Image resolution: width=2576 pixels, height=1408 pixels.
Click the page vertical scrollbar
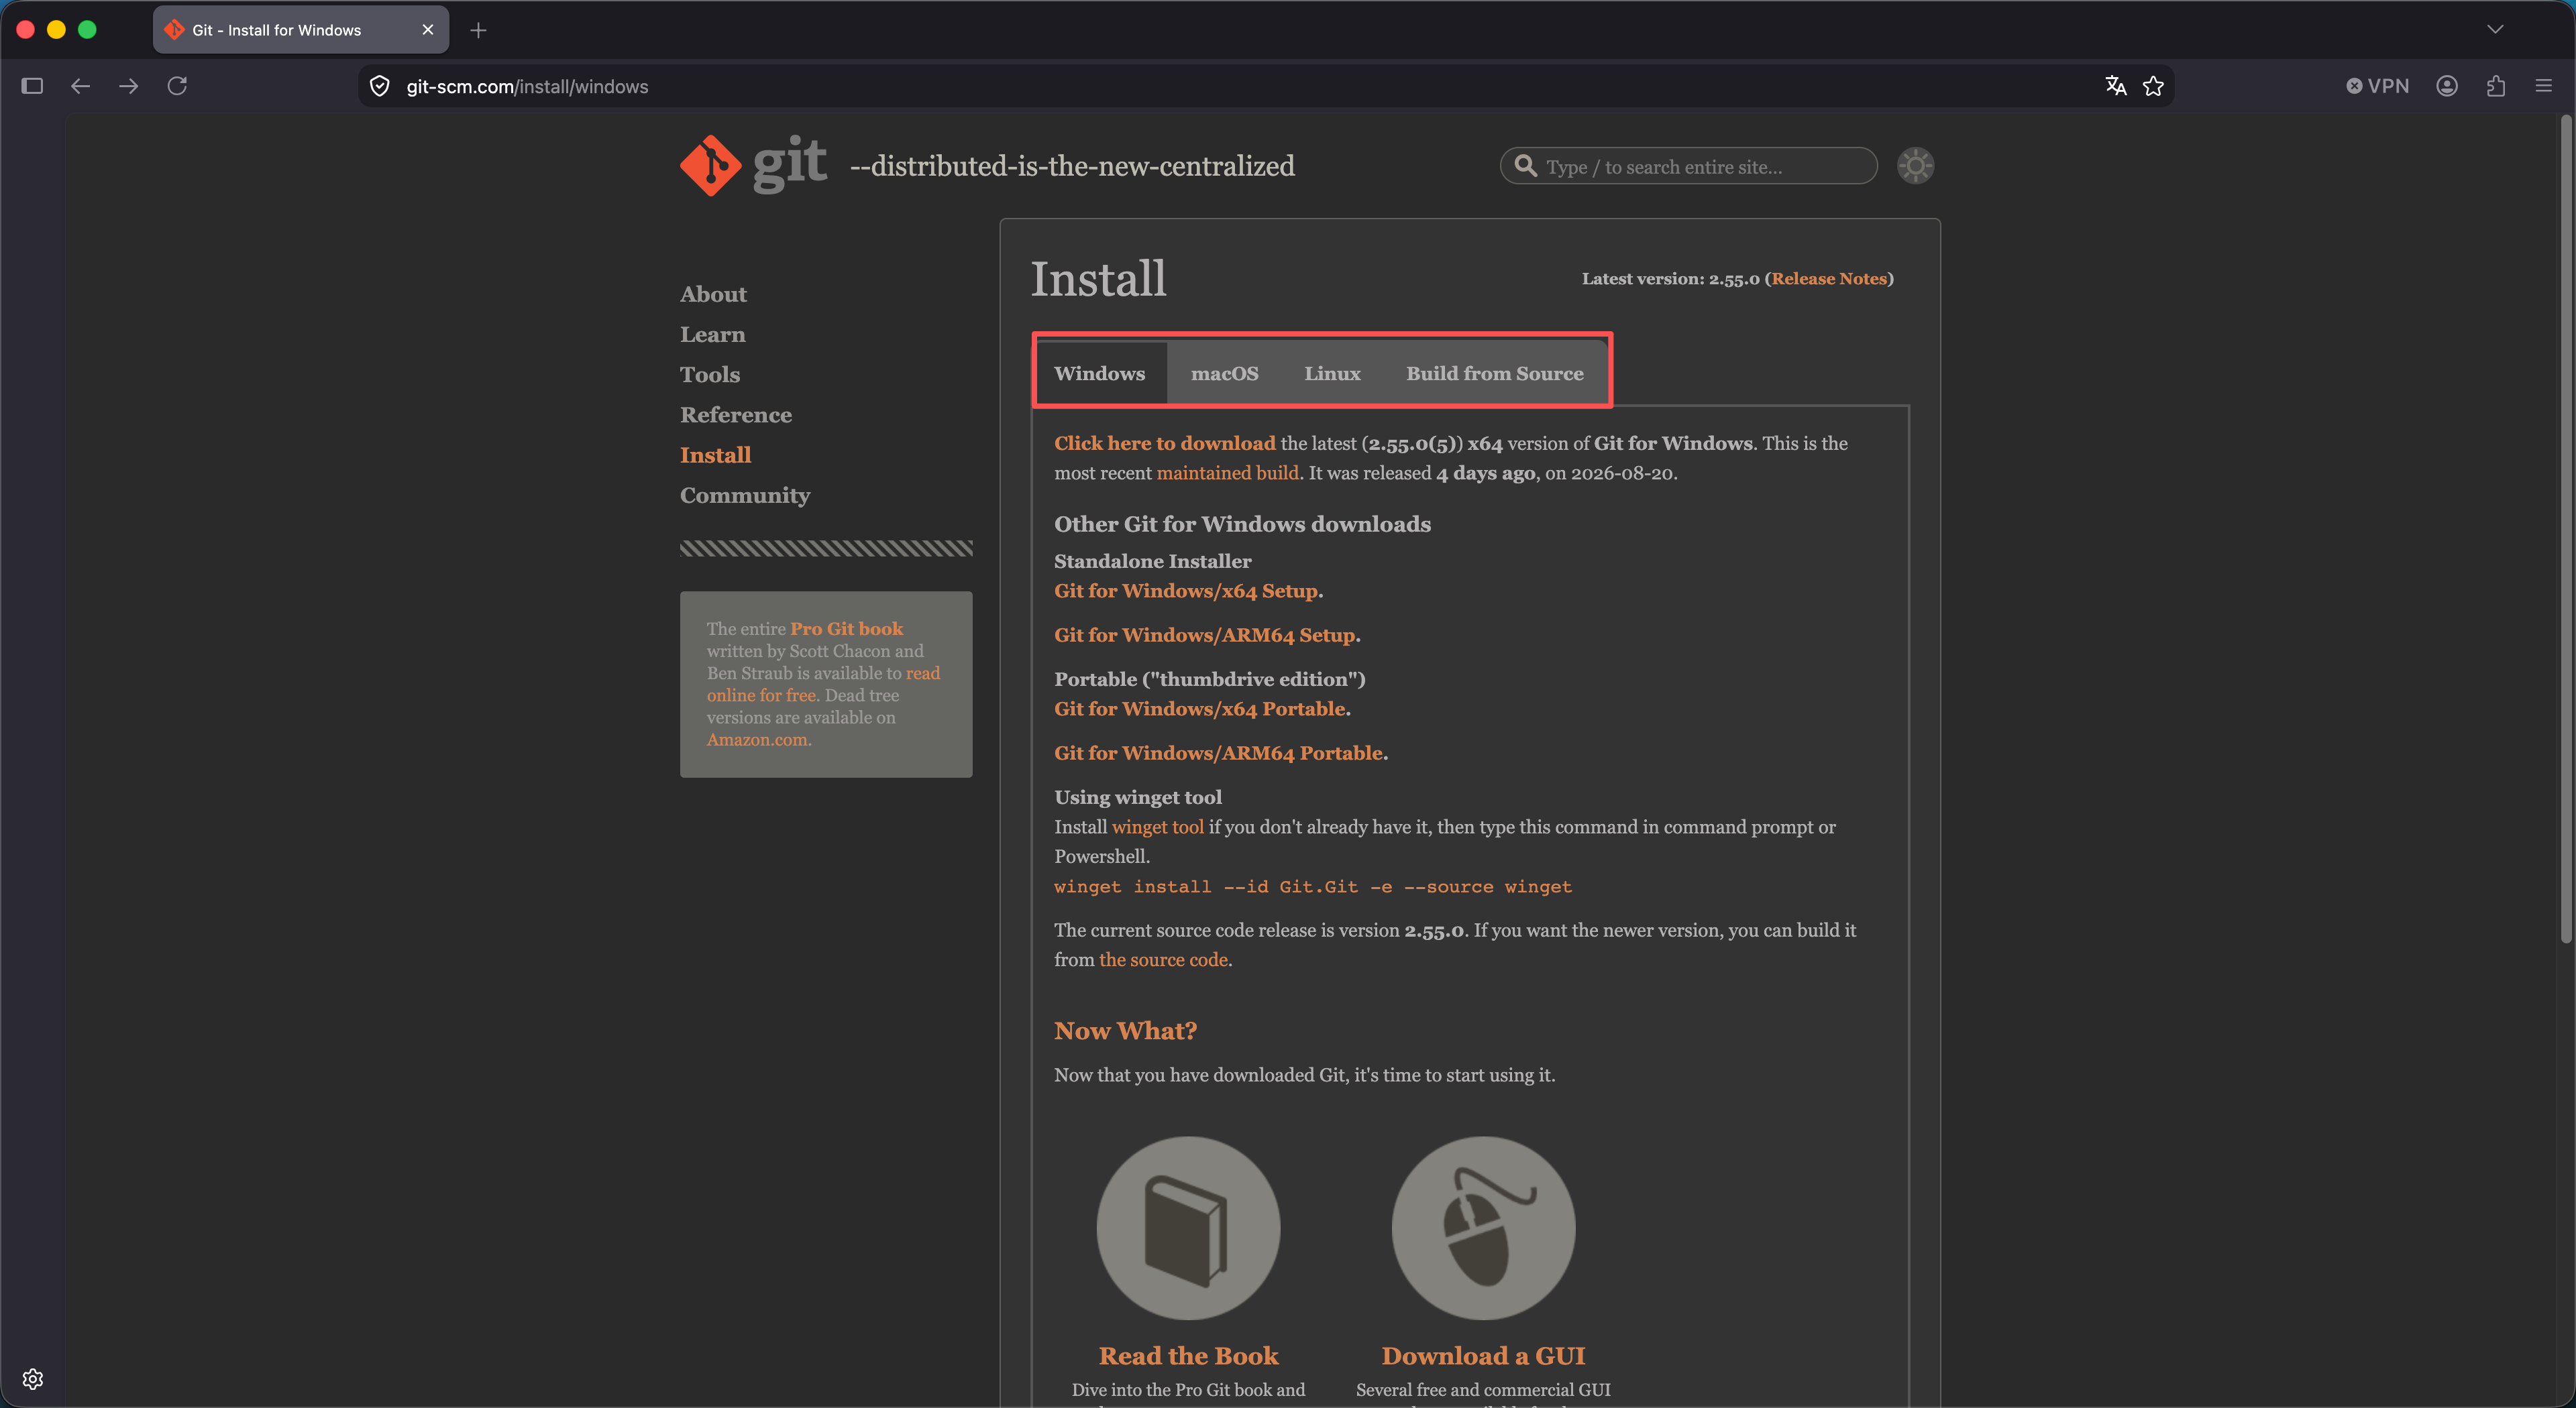2565,530
